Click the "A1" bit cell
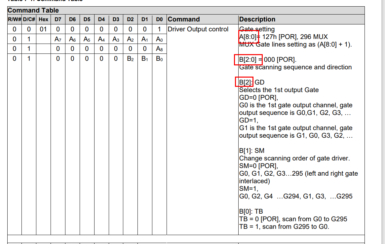385x244 pixels. coord(145,39)
